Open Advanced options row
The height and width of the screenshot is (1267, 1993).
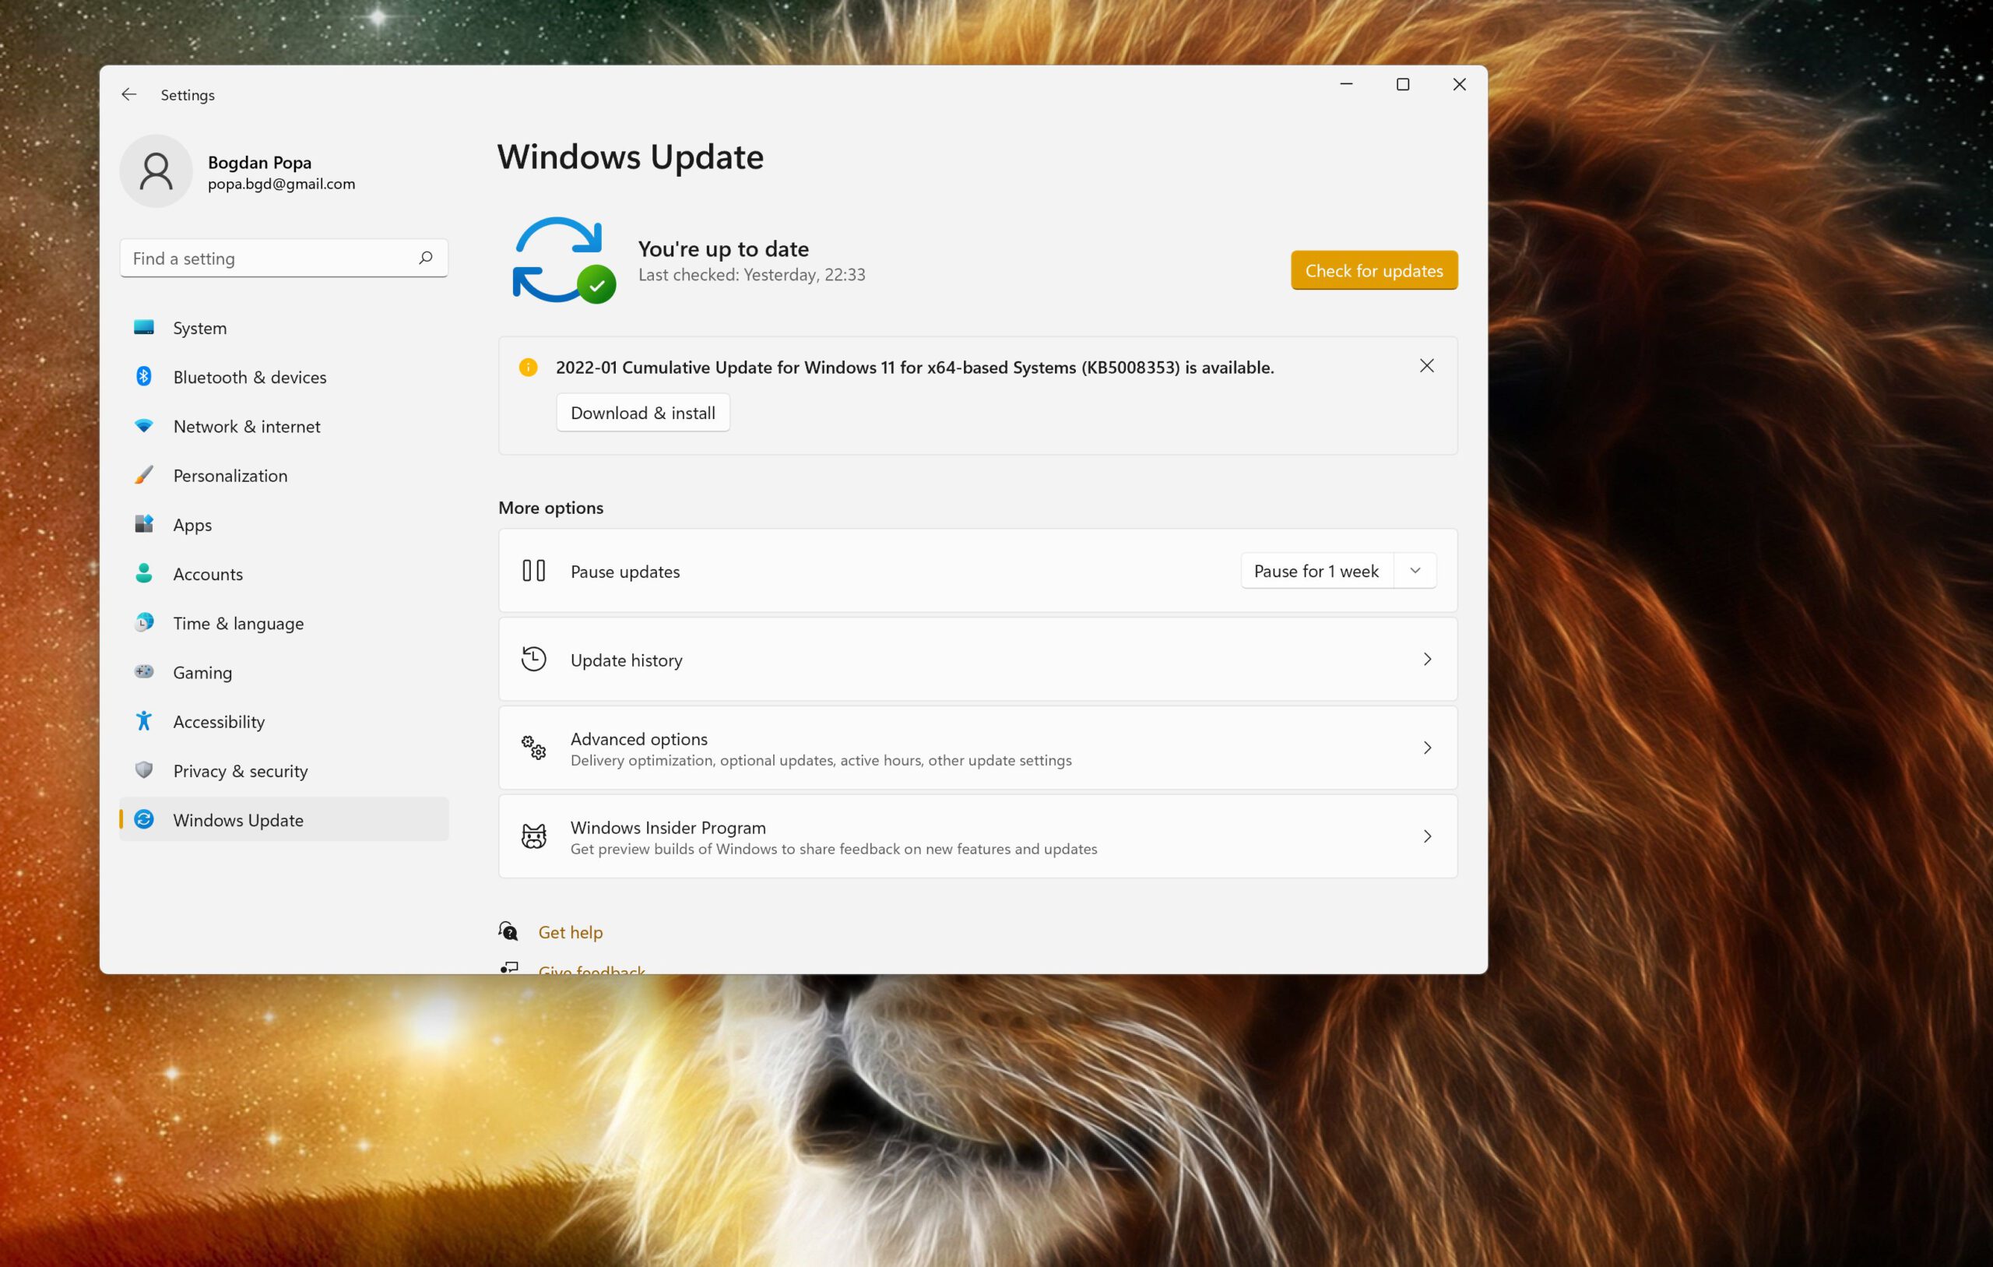click(x=978, y=748)
